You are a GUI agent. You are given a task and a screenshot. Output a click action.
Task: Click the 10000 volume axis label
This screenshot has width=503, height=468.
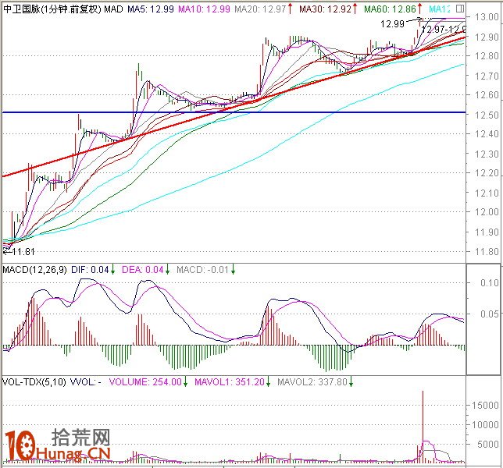485,425
